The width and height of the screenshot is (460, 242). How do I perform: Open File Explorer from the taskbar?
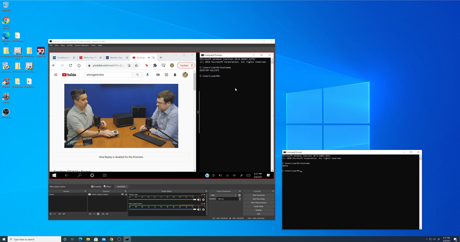pyautogui.click(x=88, y=239)
